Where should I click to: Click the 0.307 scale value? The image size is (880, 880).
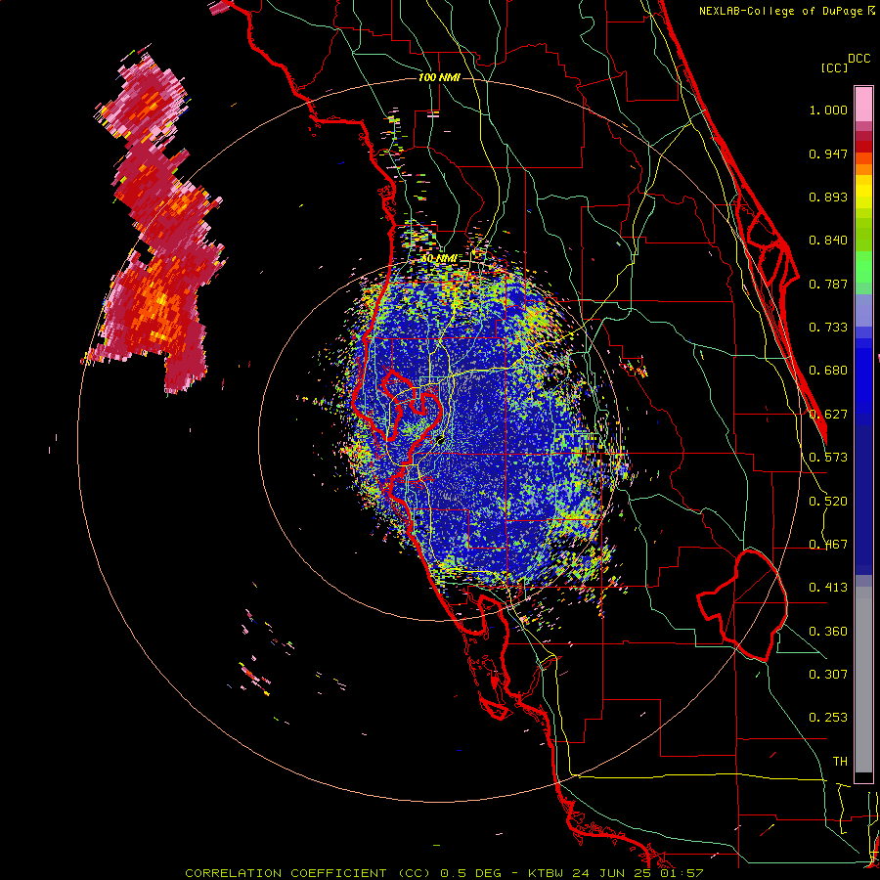point(828,675)
